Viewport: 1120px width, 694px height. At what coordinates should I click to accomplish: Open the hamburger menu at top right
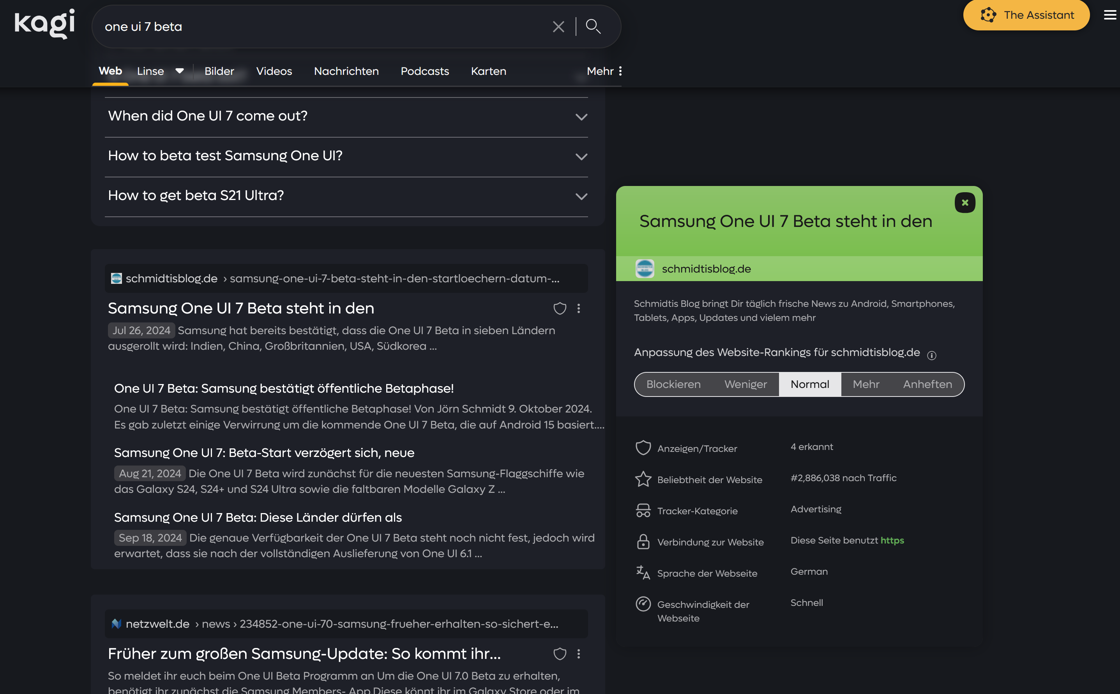click(1109, 15)
